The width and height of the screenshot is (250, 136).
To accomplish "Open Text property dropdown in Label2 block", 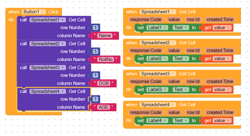I will (181, 59).
